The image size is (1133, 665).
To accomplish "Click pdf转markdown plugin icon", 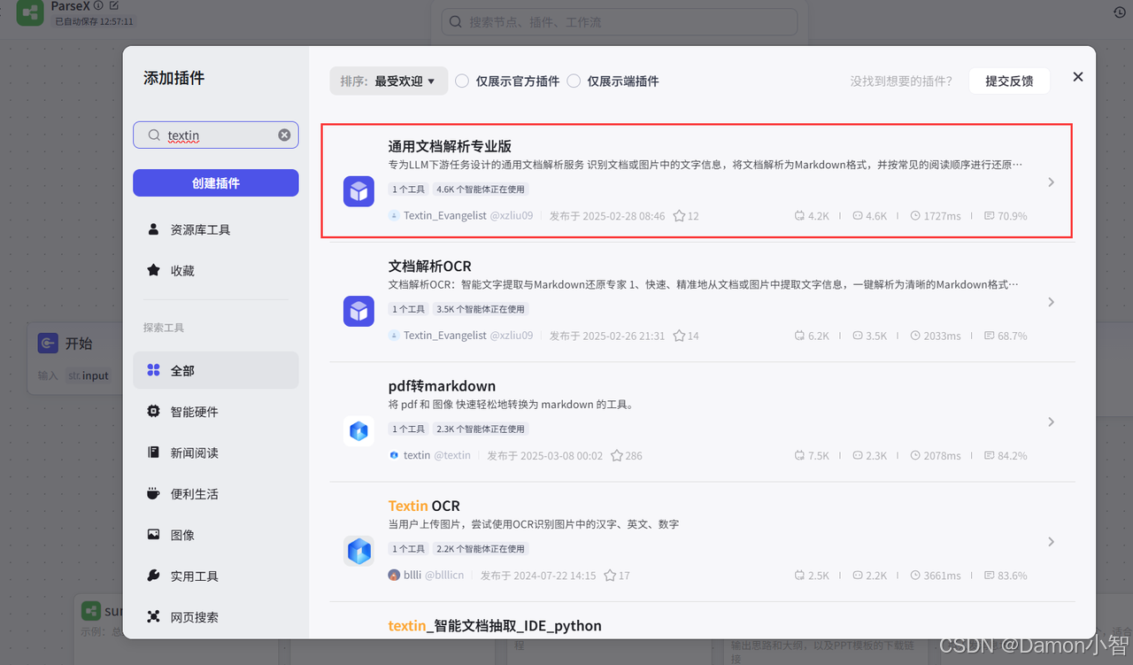I will 358,431.
